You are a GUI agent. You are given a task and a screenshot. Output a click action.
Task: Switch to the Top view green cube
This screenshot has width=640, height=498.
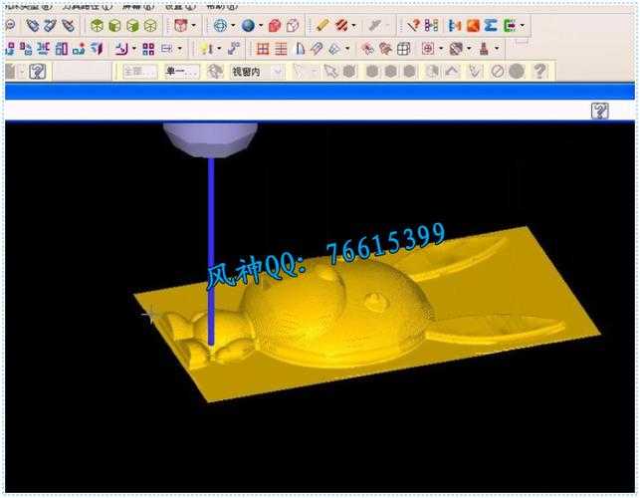tap(97, 26)
